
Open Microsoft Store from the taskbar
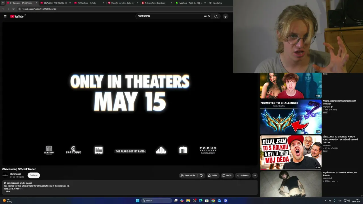(x=207, y=201)
